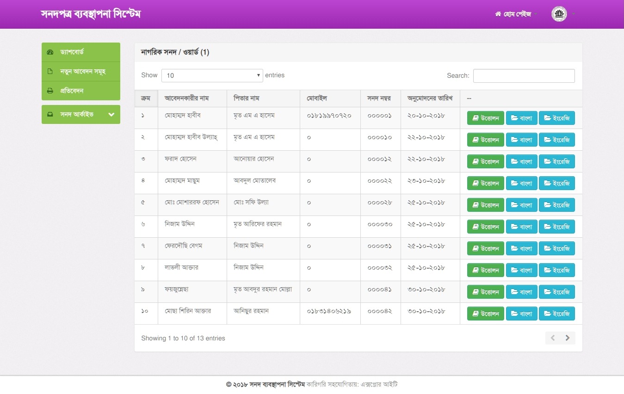Expand the সনদ আর্কাইভ chevron

(111, 115)
